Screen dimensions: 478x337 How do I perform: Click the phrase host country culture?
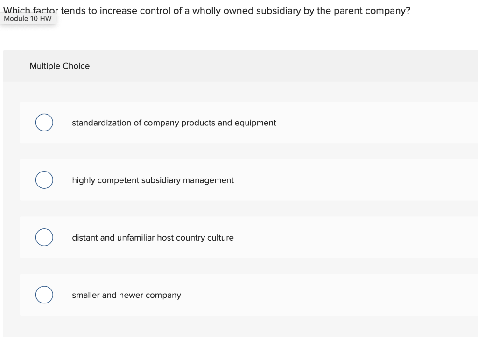coord(194,238)
